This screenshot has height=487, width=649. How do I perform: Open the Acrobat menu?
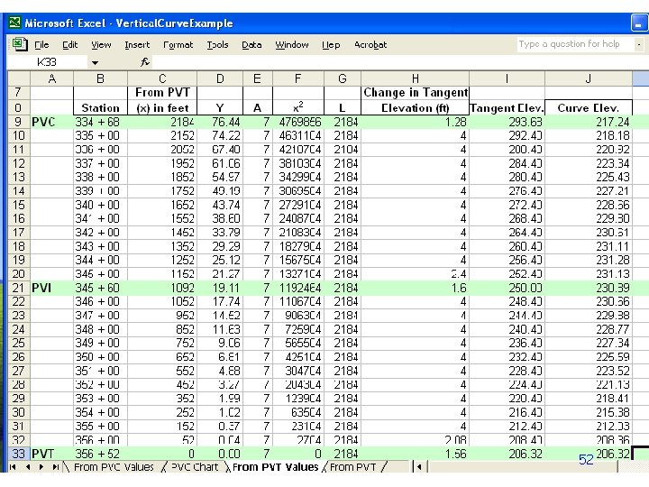(x=370, y=45)
